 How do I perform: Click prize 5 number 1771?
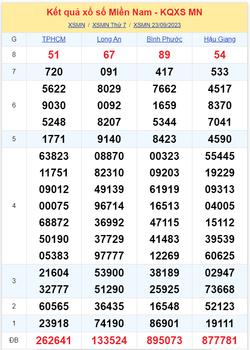[54, 139]
